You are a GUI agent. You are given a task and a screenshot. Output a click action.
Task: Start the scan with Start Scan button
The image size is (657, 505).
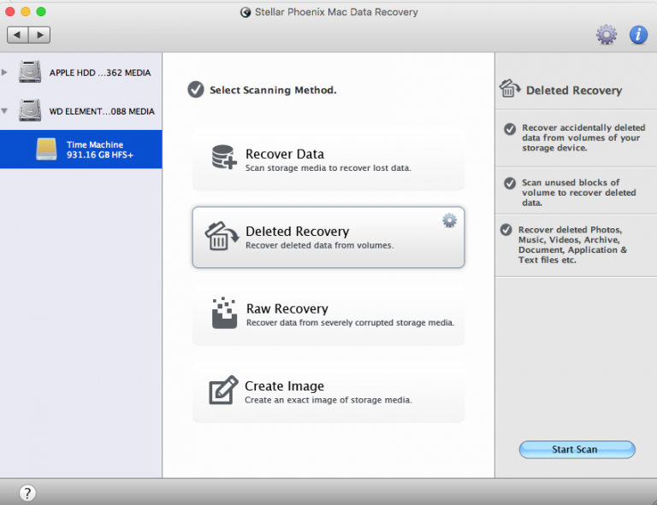pyautogui.click(x=577, y=449)
